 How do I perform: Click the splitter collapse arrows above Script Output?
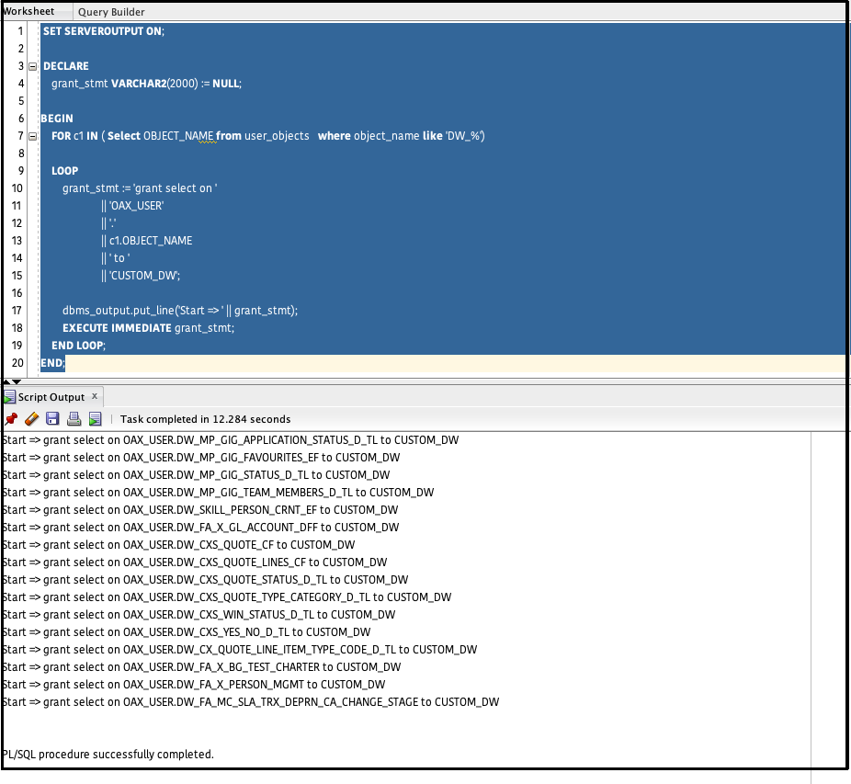[x=11, y=381]
